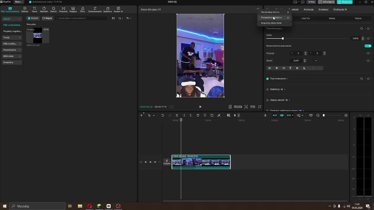The width and height of the screenshot is (374, 210).
Task: Click the Nagraj record button
Action: point(47,18)
